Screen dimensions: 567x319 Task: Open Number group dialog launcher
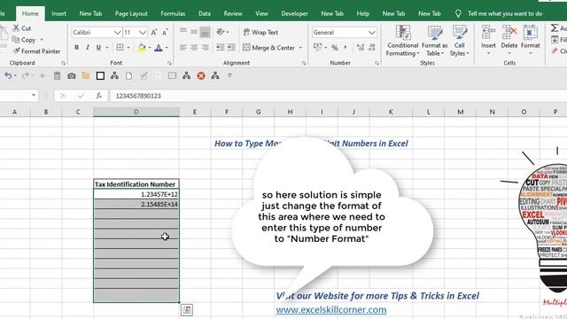377,63
